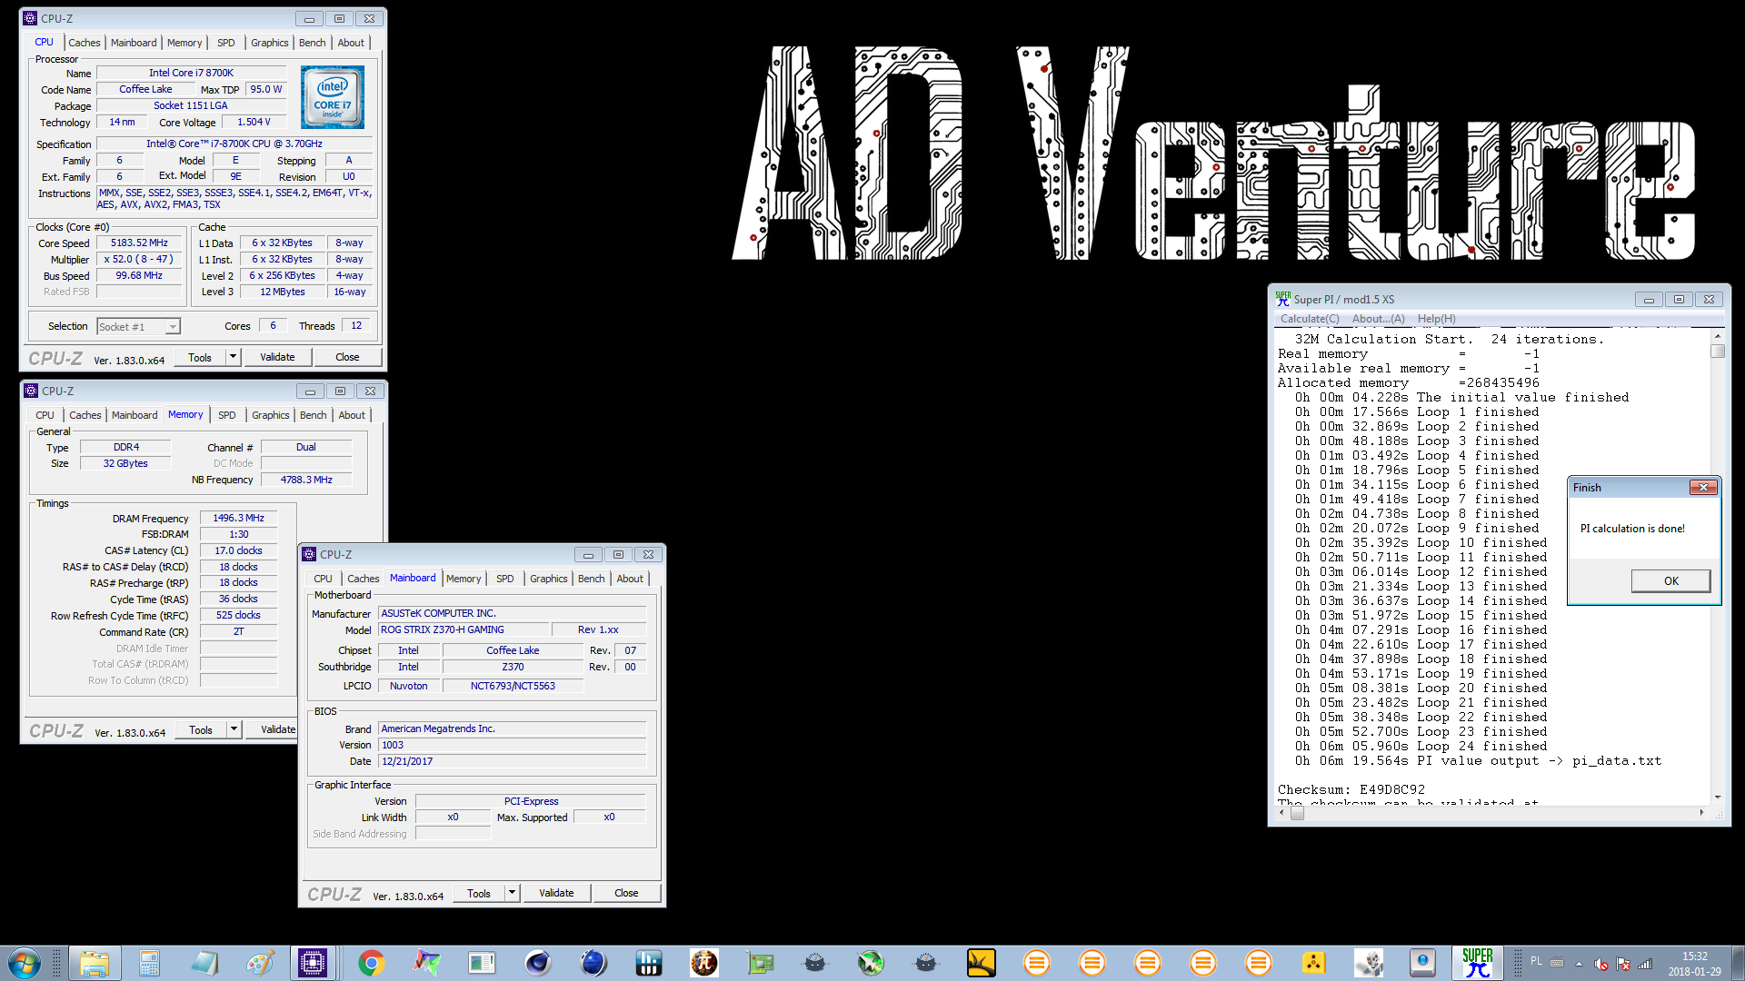The image size is (1745, 981).
Task: Click the '4788.3 MHz' NB frequency value
Action: coord(306,480)
